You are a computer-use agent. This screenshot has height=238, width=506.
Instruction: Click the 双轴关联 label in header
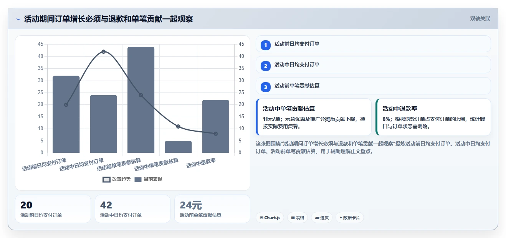(x=480, y=18)
